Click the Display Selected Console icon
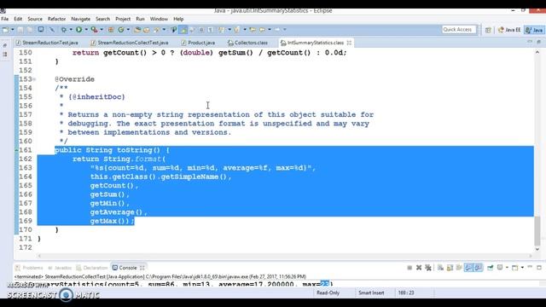This screenshot has height=307, width=546. [x=500, y=268]
